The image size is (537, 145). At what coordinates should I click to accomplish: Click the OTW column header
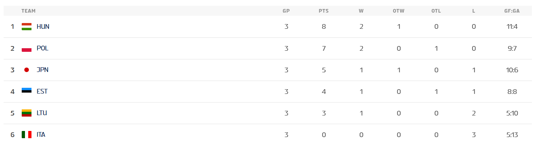(398, 11)
